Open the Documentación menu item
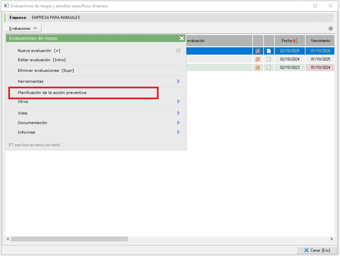This screenshot has width=340, height=256. coord(32,123)
